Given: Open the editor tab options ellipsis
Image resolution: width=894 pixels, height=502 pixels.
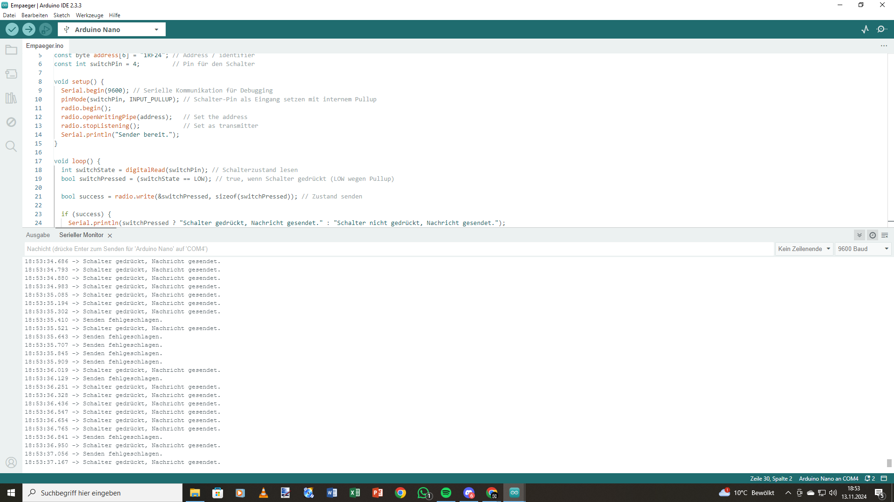Looking at the screenshot, I should [x=884, y=46].
